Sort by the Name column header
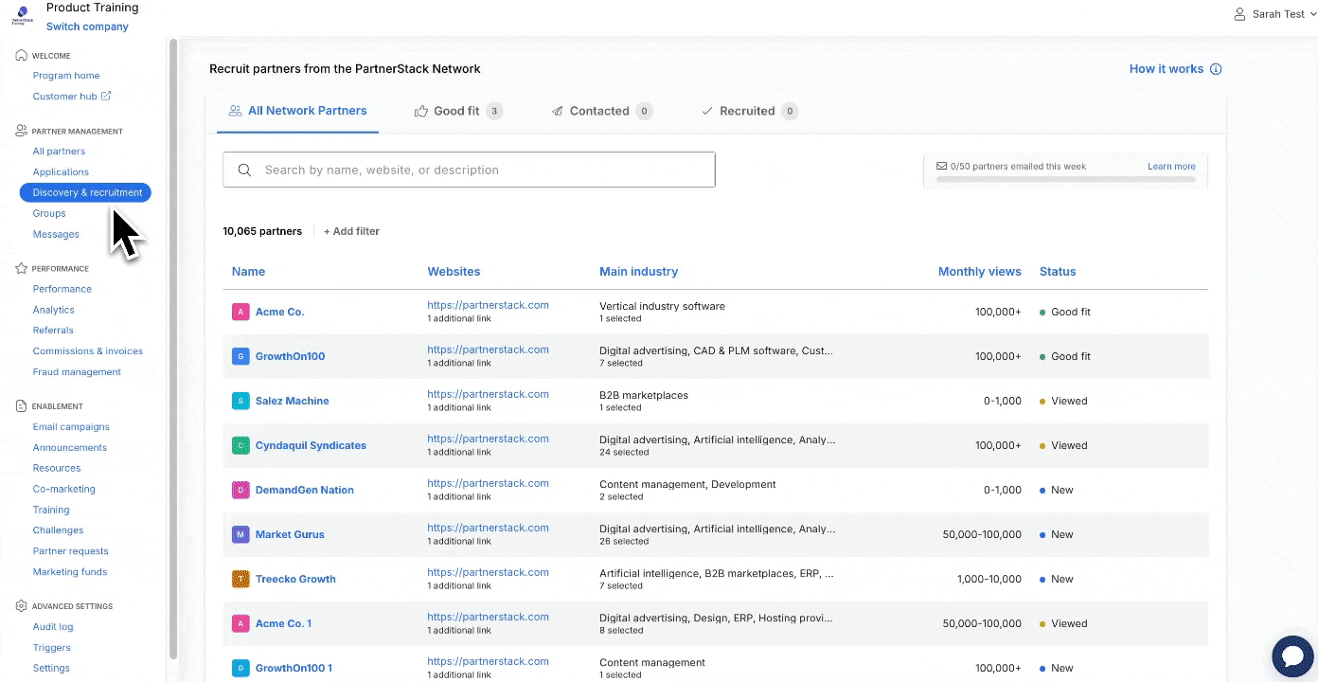This screenshot has width=1318, height=682. coord(248,271)
